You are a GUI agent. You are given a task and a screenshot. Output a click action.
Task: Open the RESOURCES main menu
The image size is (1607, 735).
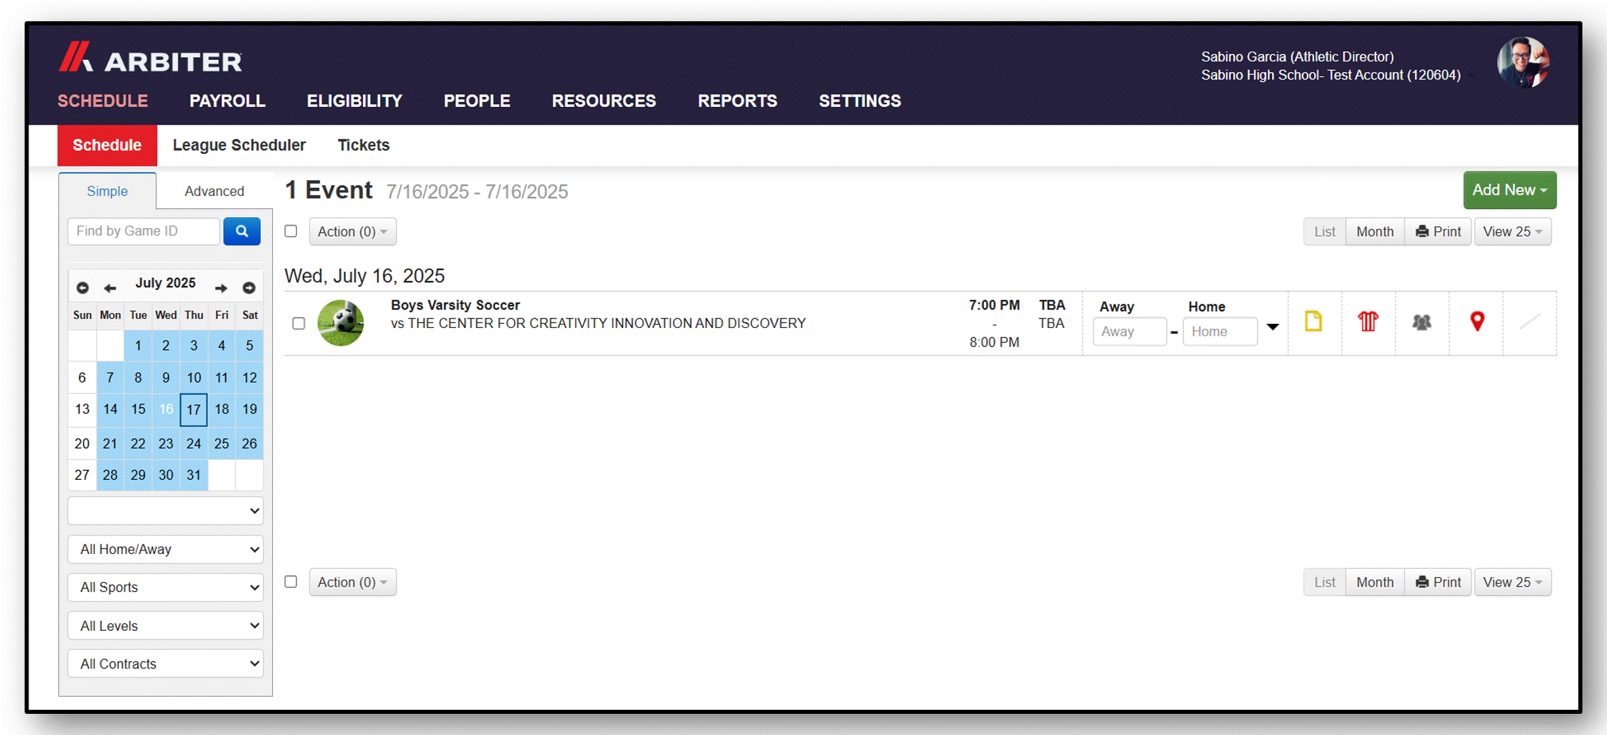[604, 101]
